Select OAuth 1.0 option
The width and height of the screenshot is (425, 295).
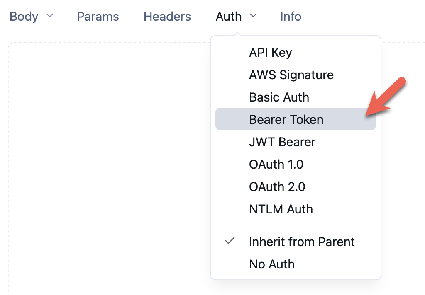pyautogui.click(x=276, y=164)
